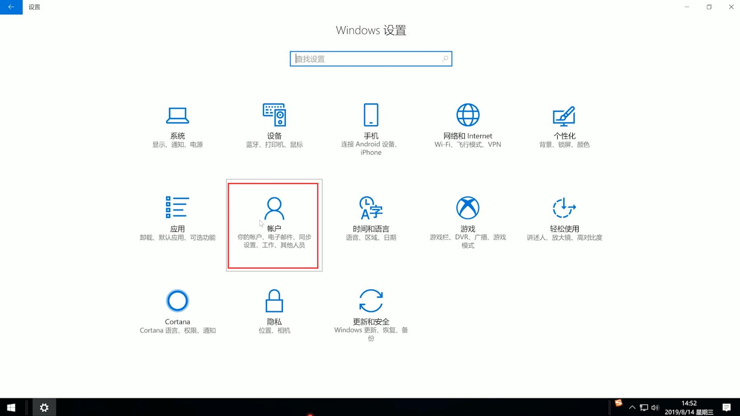Open the 设备 keyboard and speaker icon
Screen dimensions: 740x416
pos(274,115)
